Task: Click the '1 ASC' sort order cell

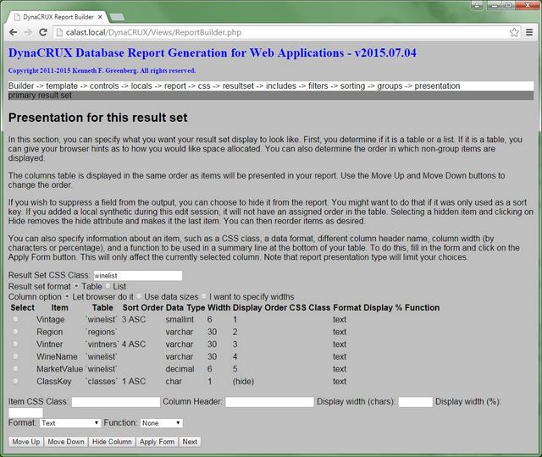Action: pos(134,381)
